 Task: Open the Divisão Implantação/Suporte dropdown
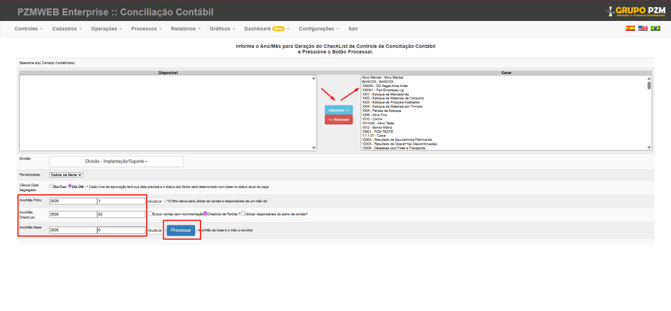coord(116,161)
